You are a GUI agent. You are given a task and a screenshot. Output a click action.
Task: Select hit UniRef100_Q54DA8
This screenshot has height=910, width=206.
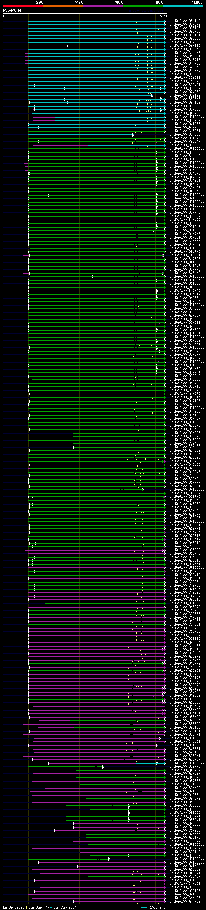pos(184,173)
